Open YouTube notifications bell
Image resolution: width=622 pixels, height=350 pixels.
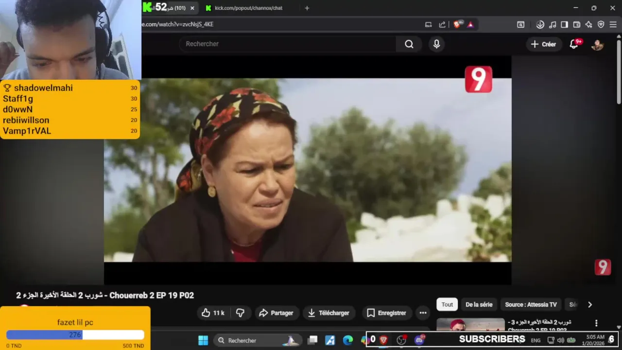pos(574,44)
